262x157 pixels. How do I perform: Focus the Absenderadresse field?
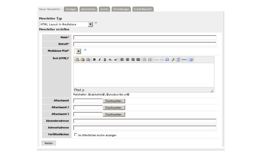145,121
